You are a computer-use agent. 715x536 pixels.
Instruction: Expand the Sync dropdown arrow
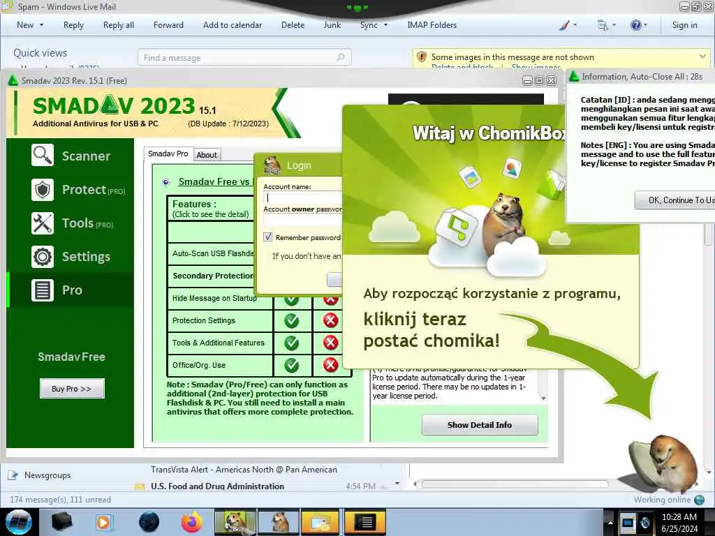[x=385, y=25]
